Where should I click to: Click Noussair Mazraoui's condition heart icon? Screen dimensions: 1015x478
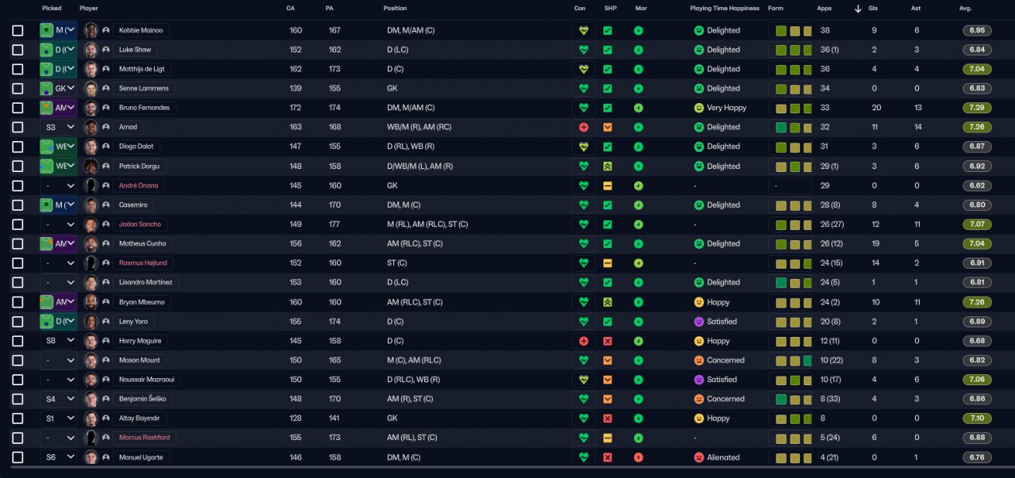(584, 380)
